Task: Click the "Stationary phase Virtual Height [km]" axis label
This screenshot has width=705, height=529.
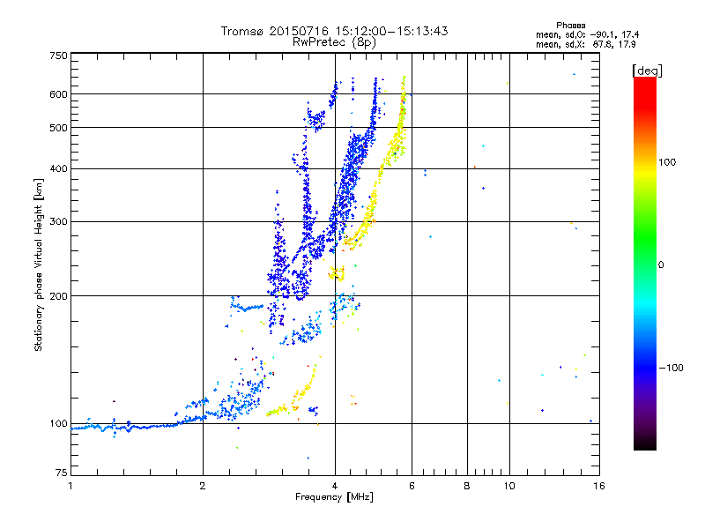Action: click(x=39, y=264)
